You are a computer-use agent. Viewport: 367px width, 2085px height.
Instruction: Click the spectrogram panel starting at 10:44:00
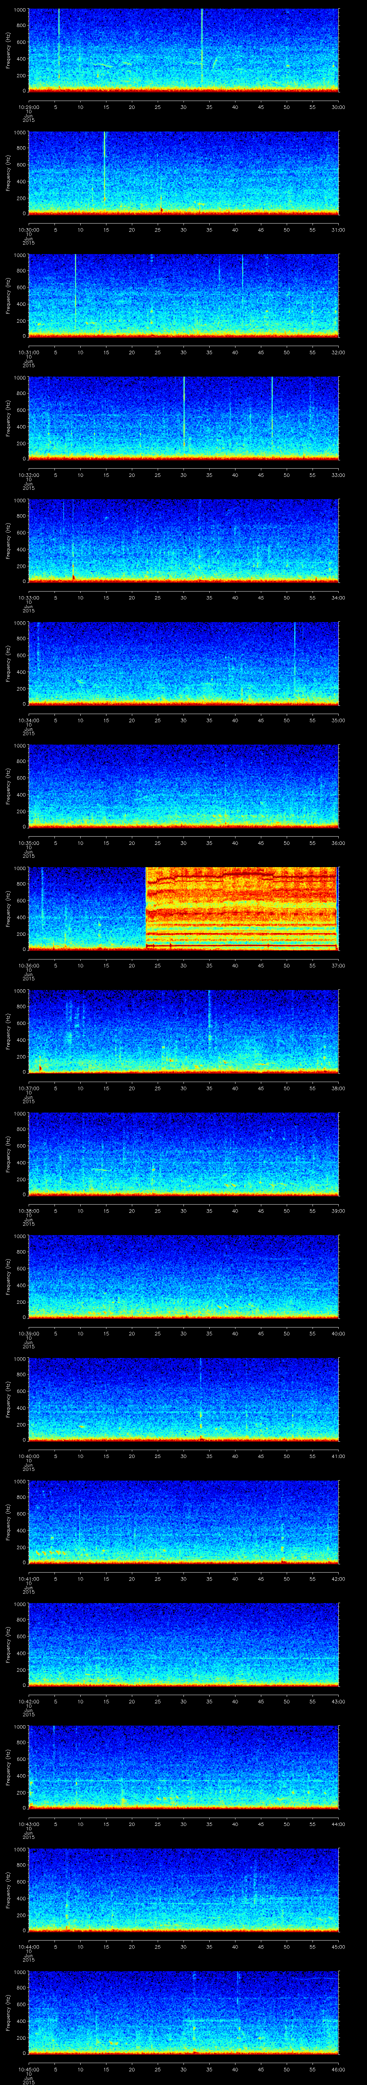(x=183, y=1889)
